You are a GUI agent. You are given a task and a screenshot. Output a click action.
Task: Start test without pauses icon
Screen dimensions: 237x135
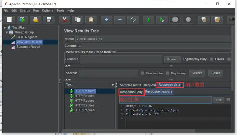tap(162, 19)
